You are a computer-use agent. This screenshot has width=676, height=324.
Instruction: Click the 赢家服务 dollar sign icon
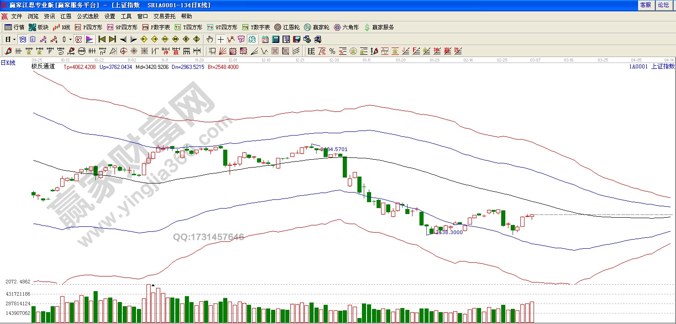[367, 27]
